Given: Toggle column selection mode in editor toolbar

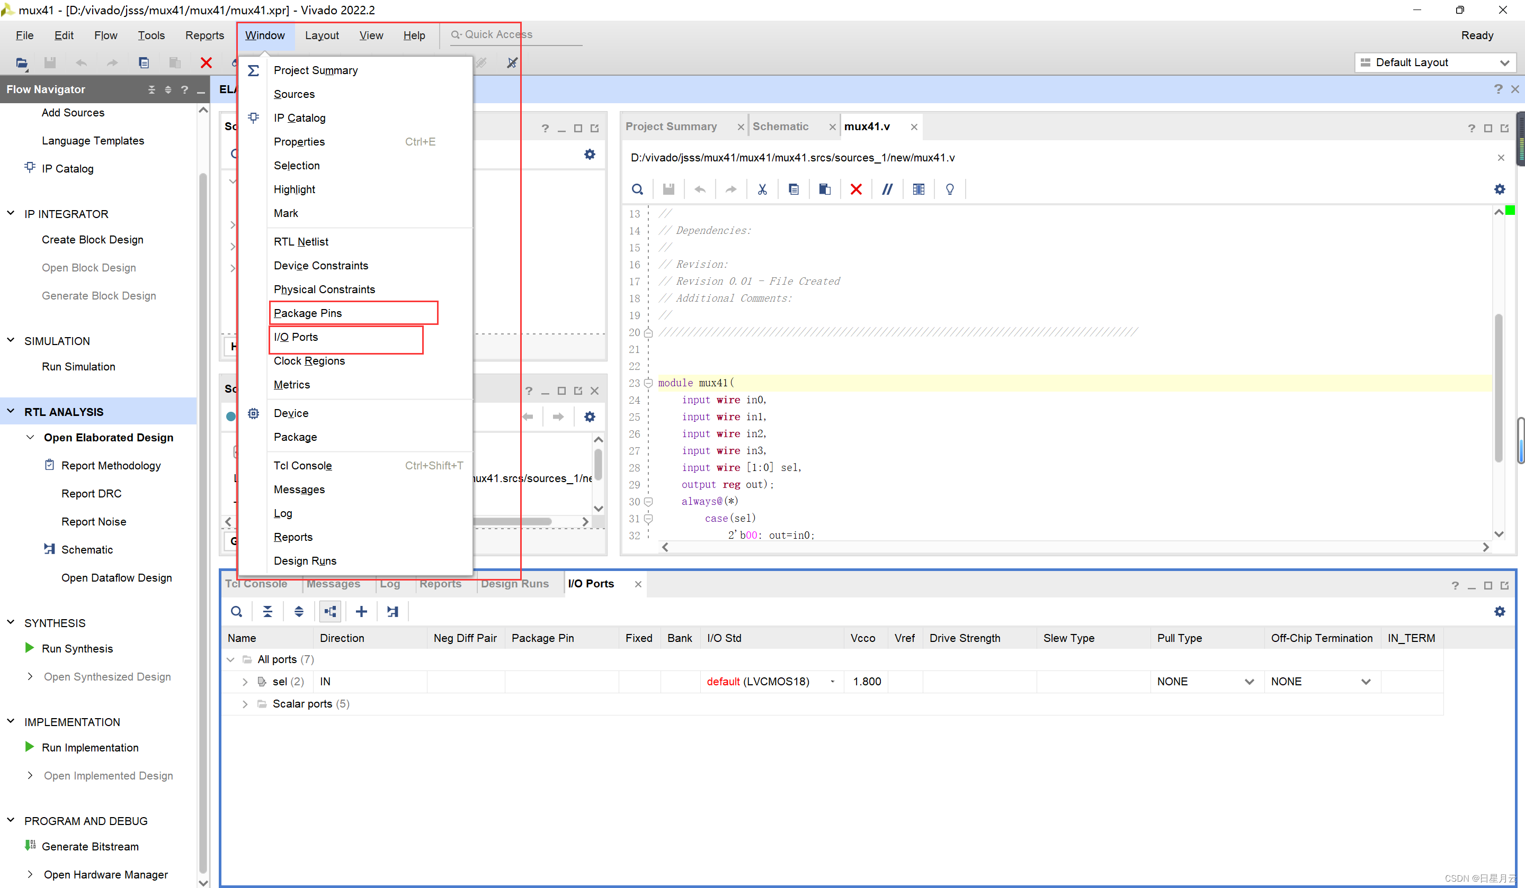Looking at the screenshot, I should (918, 189).
